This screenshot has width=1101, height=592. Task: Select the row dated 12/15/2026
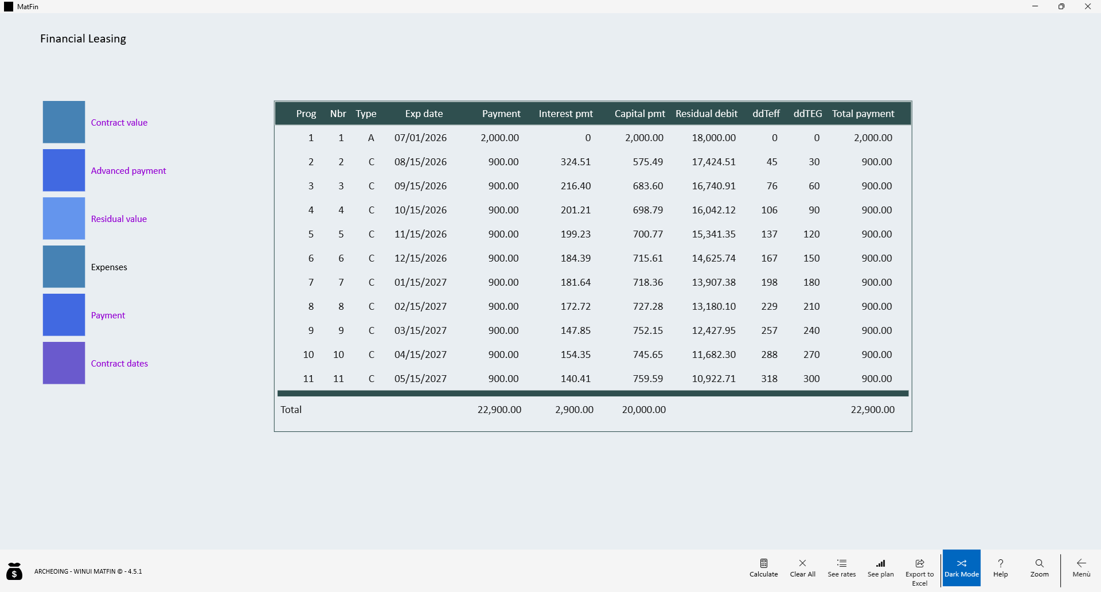[593, 258]
